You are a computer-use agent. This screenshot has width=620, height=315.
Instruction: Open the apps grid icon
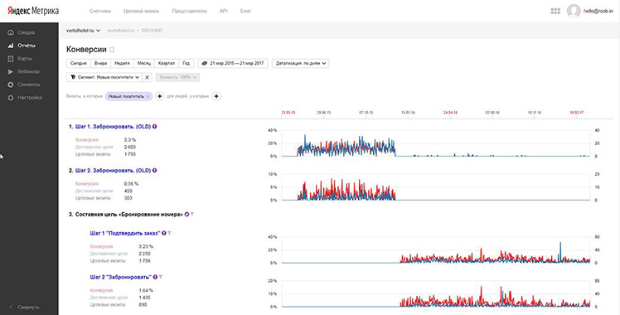click(x=555, y=11)
